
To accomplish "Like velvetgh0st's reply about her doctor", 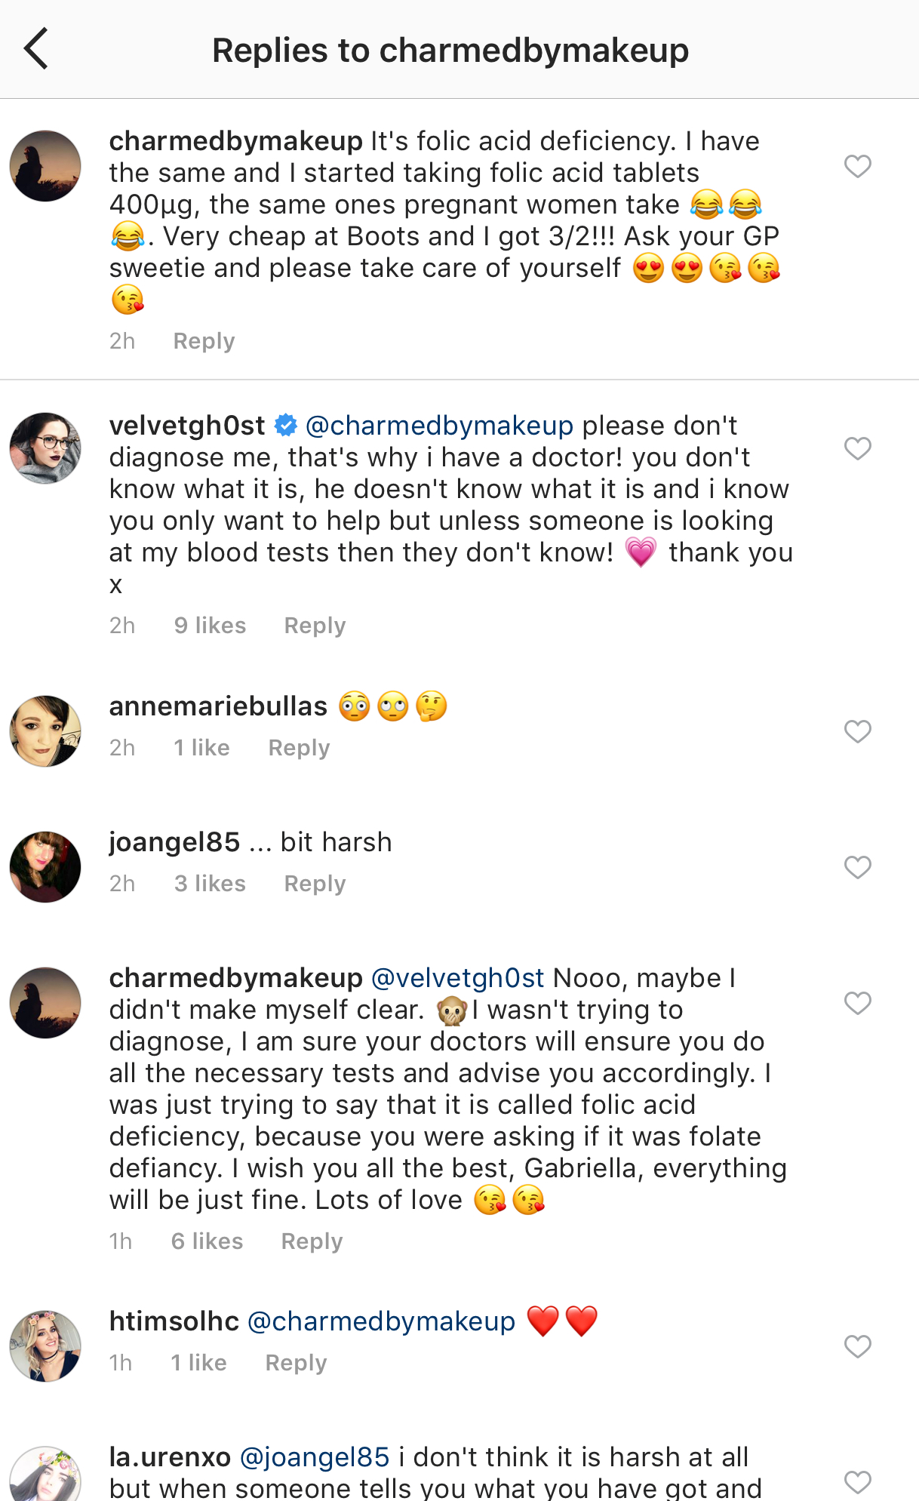I will click(x=857, y=448).
